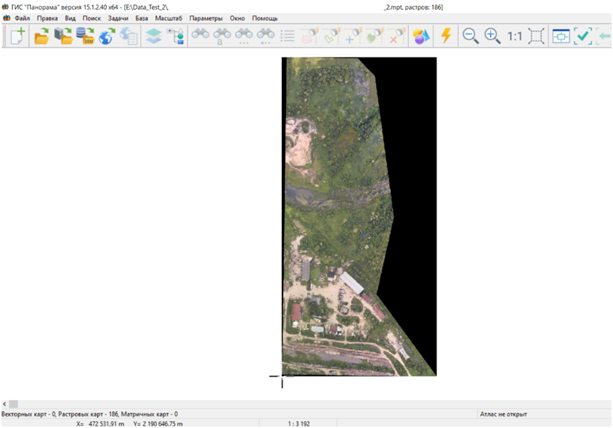Click the new document icon with green plus
613x428 pixels.
[17, 36]
